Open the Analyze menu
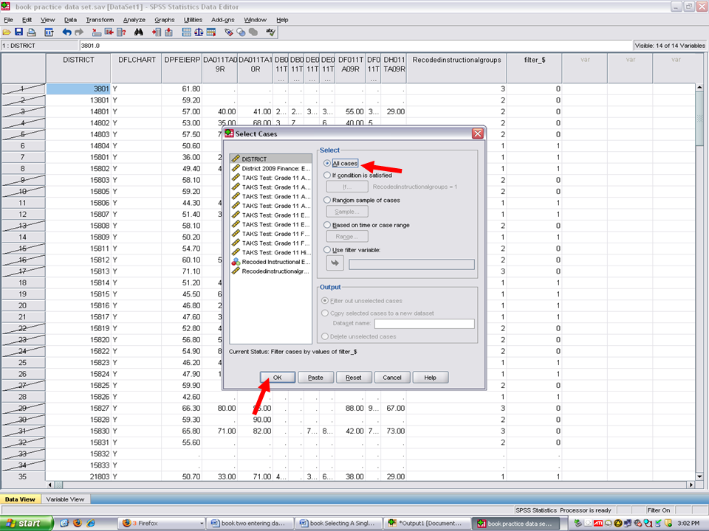The height and width of the screenshot is (531, 709). (x=134, y=19)
